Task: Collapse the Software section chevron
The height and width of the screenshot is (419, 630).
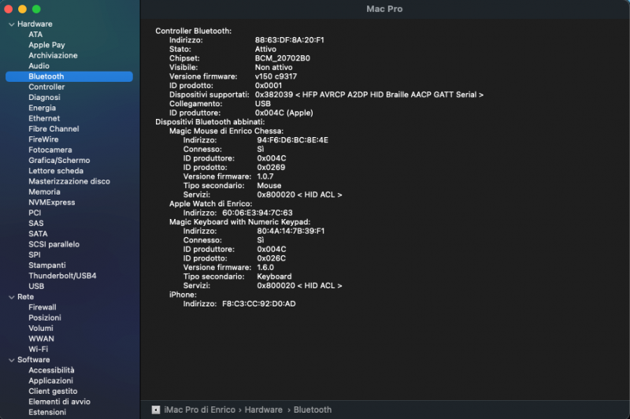Action: click(x=11, y=361)
